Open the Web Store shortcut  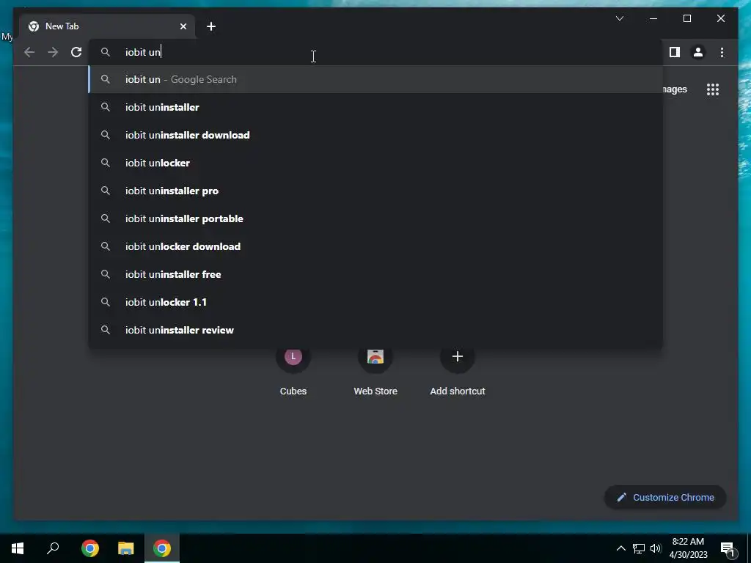(x=375, y=371)
